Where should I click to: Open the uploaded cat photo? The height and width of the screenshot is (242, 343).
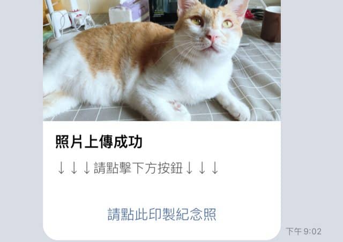pyautogui.click(x=162, y=61)
